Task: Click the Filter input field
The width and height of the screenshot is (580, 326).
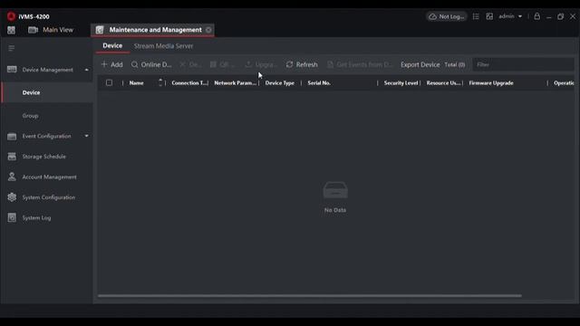Action: (x=523, y=64)
